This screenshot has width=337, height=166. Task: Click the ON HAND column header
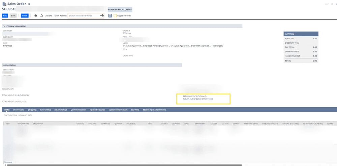click(80, 124)
